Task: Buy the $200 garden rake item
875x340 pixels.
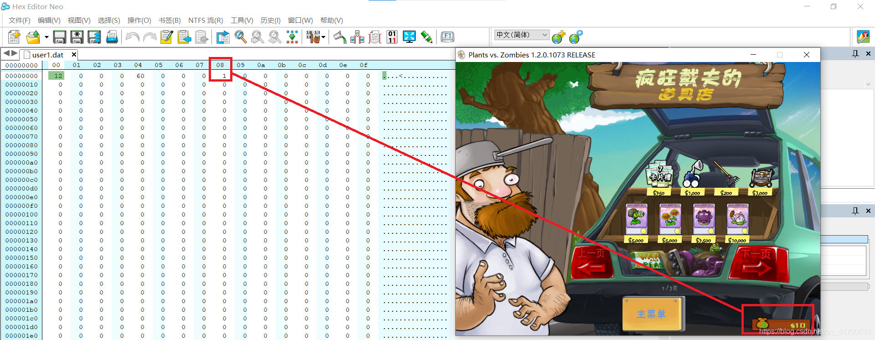Action: pos(726,178)
